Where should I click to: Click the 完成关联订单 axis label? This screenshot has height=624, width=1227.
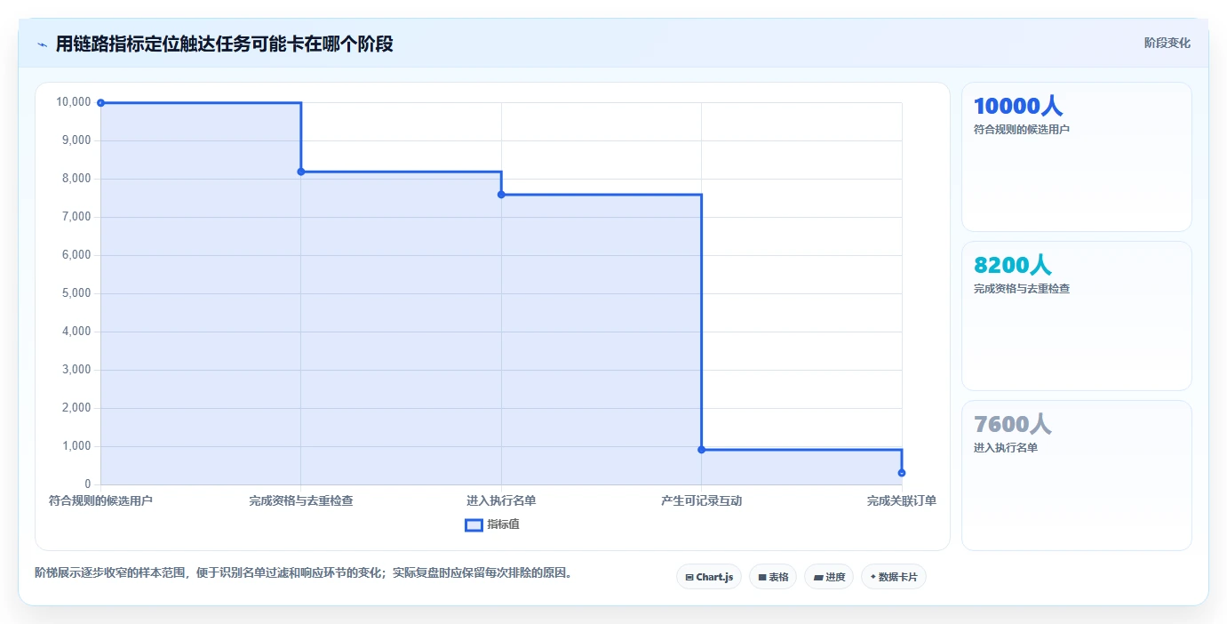tap(902, 501)
